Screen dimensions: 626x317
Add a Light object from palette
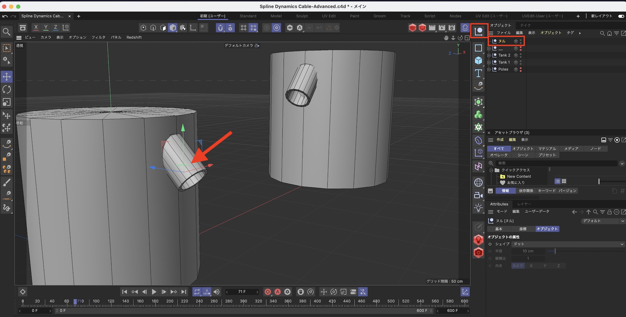(x=478, y=208)
